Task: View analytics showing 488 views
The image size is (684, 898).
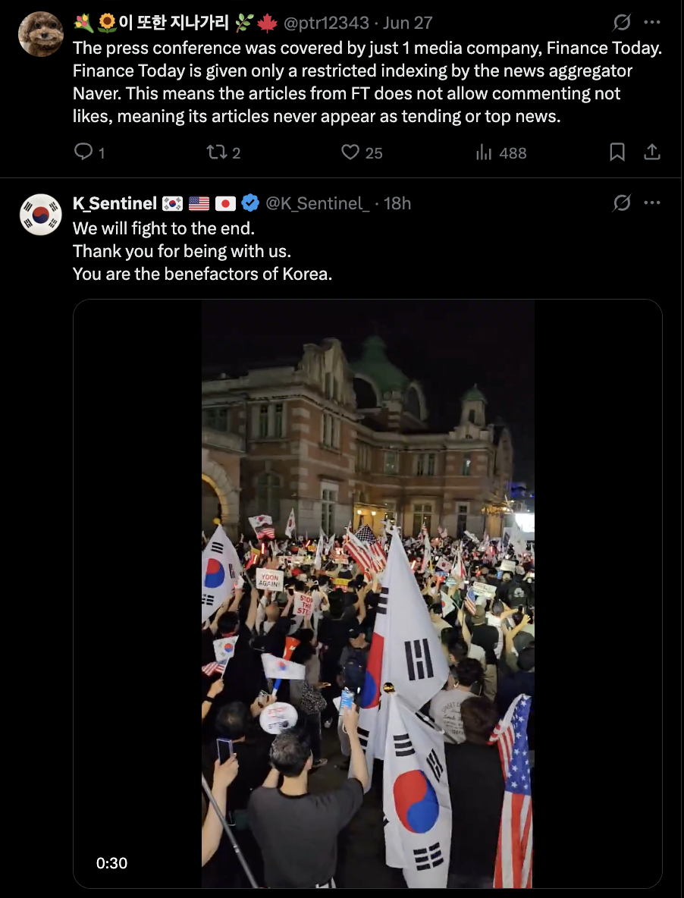Action: tap(500, 152)
